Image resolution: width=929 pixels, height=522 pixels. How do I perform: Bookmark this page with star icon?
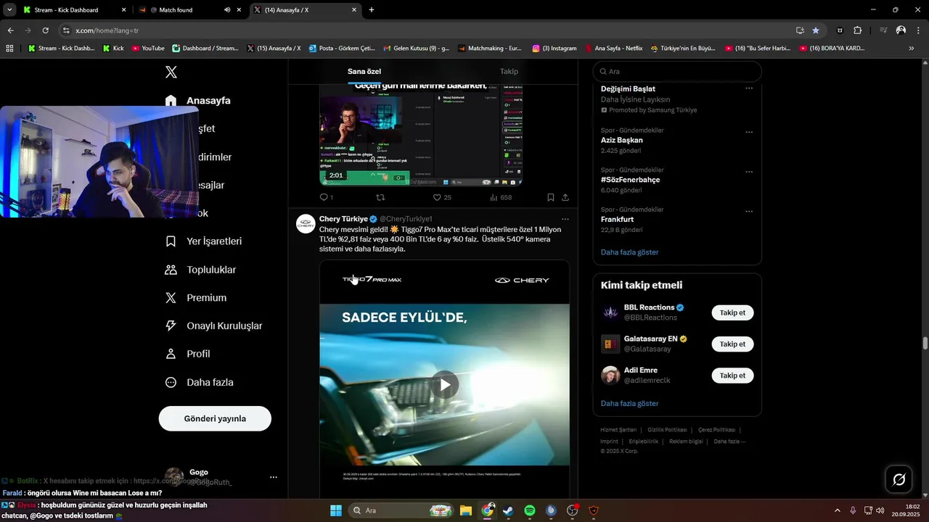816,30
